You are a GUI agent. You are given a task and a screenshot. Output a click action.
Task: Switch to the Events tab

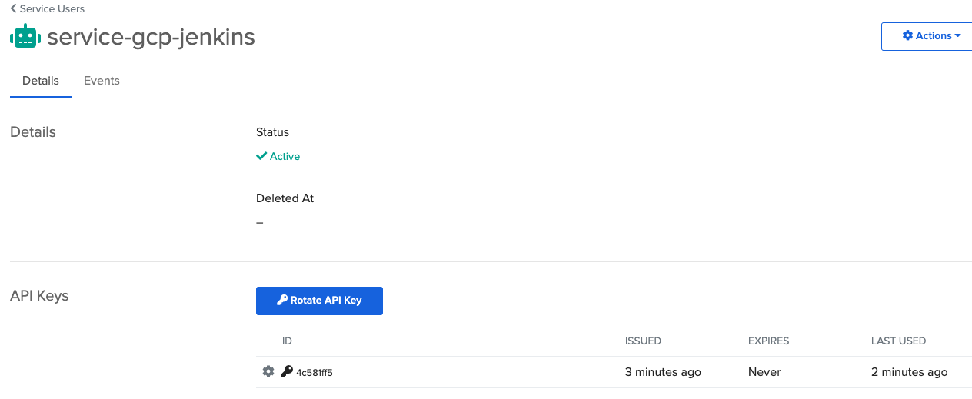pos(102,81)
